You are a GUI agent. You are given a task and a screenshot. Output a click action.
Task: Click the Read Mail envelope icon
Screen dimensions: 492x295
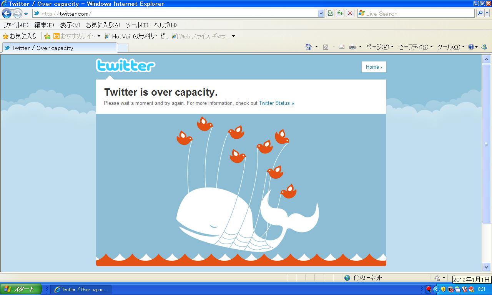tap(341, 47)
